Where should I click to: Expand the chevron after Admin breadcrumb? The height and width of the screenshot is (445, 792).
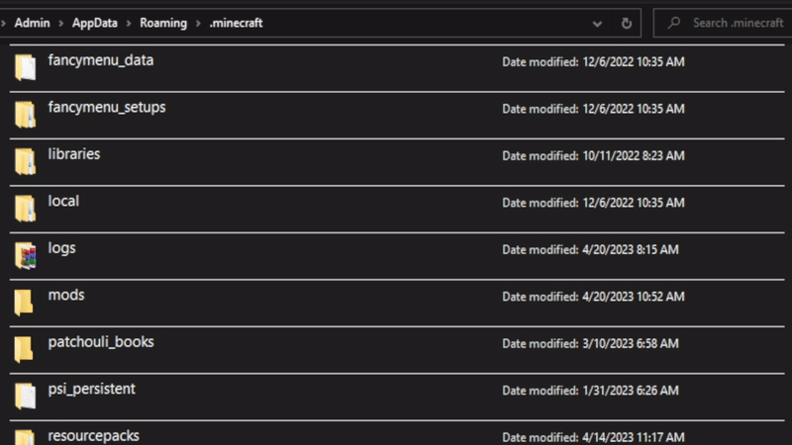[x=61, y=23]
